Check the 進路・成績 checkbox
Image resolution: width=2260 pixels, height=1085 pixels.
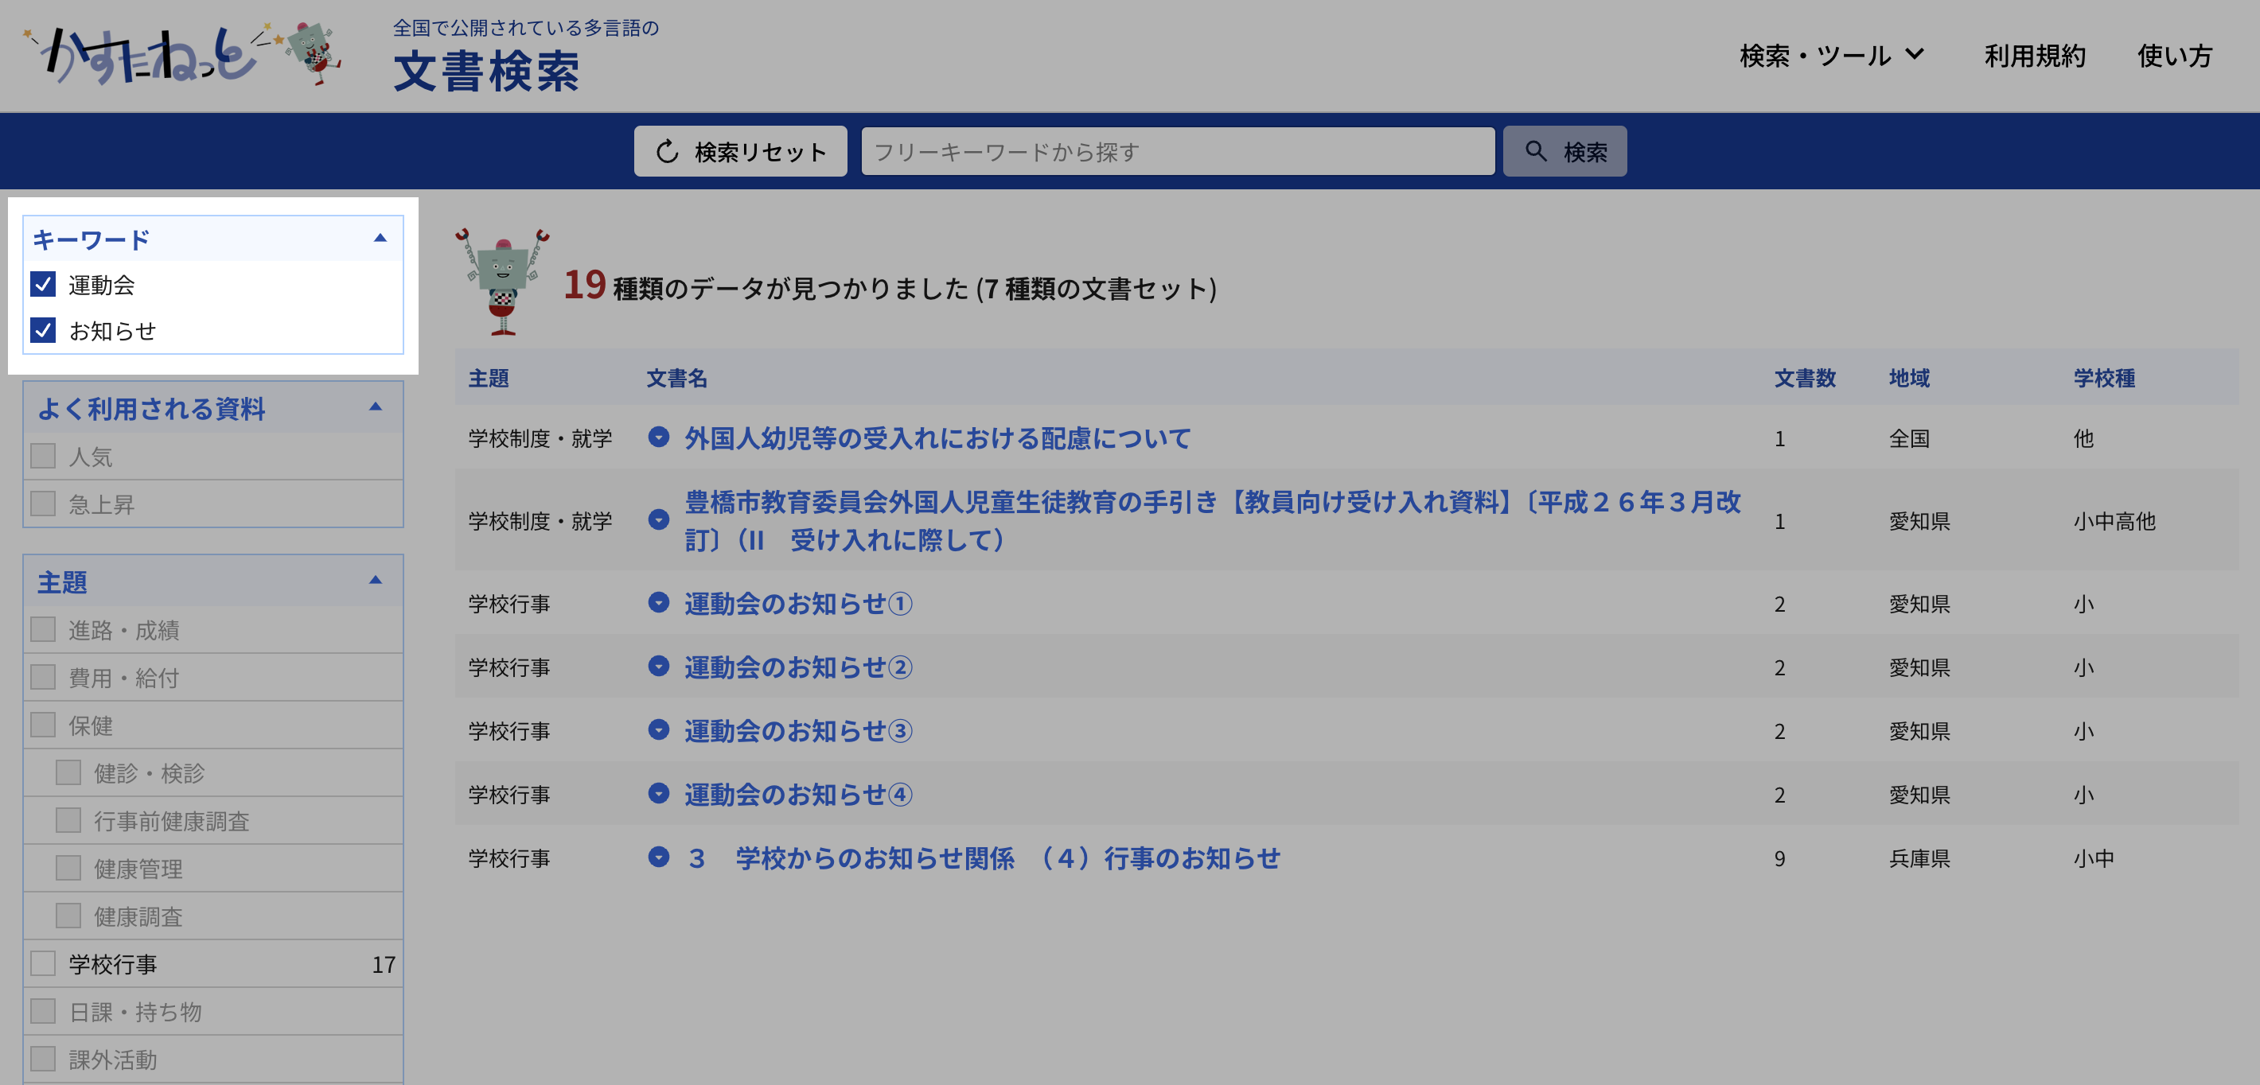(x=43, y=630)
